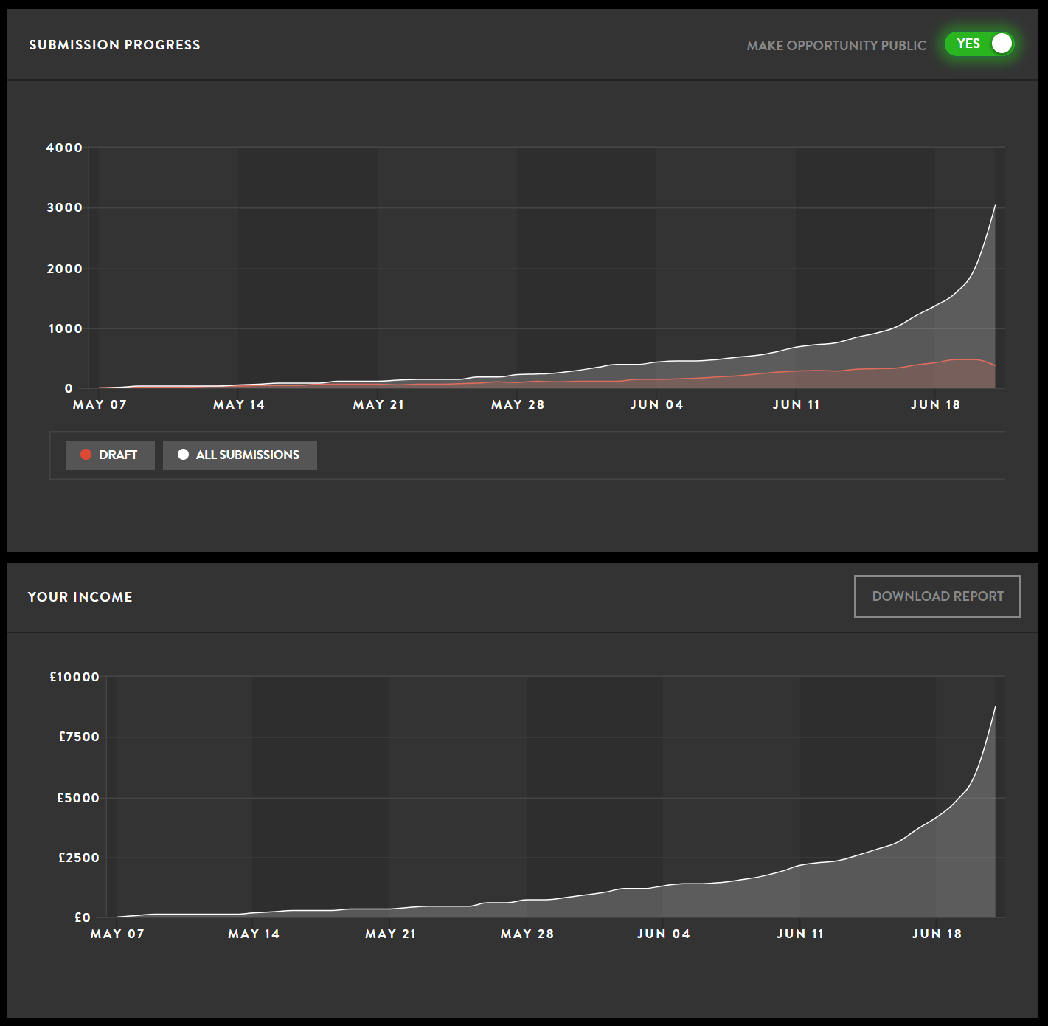Click the Your Income heading
Image resolution: width=1048 pixels, height=1026 pixels.
[x=80, y=597]
